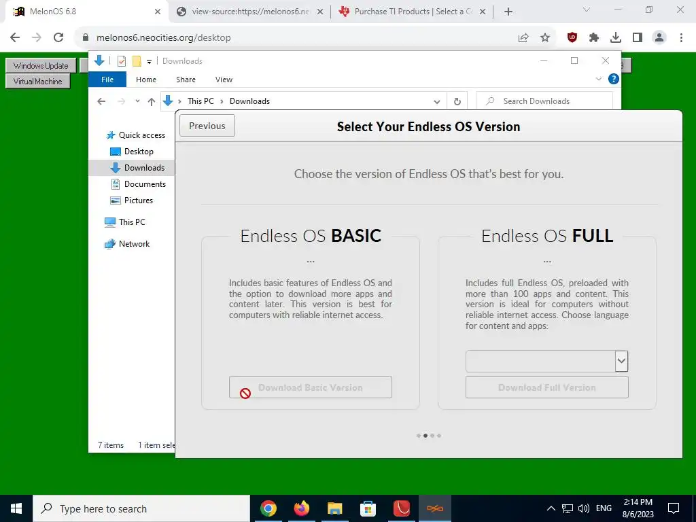The height and width of the screenshot is (522, 696).
Task: Close the Purchase TI Products tab
Action: 483,12
